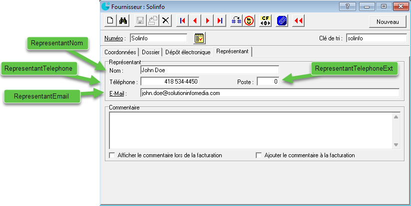Open the Dossier tab
This screenshot has height=206, width=411.
(x=151, y=52)
